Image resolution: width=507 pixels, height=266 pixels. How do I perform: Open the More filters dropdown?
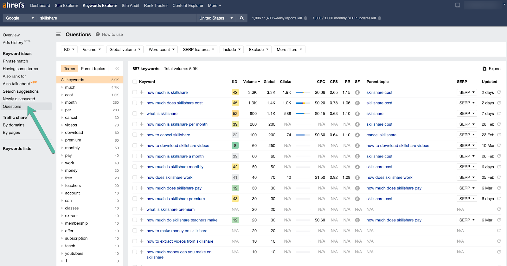(x=289, y=49)
